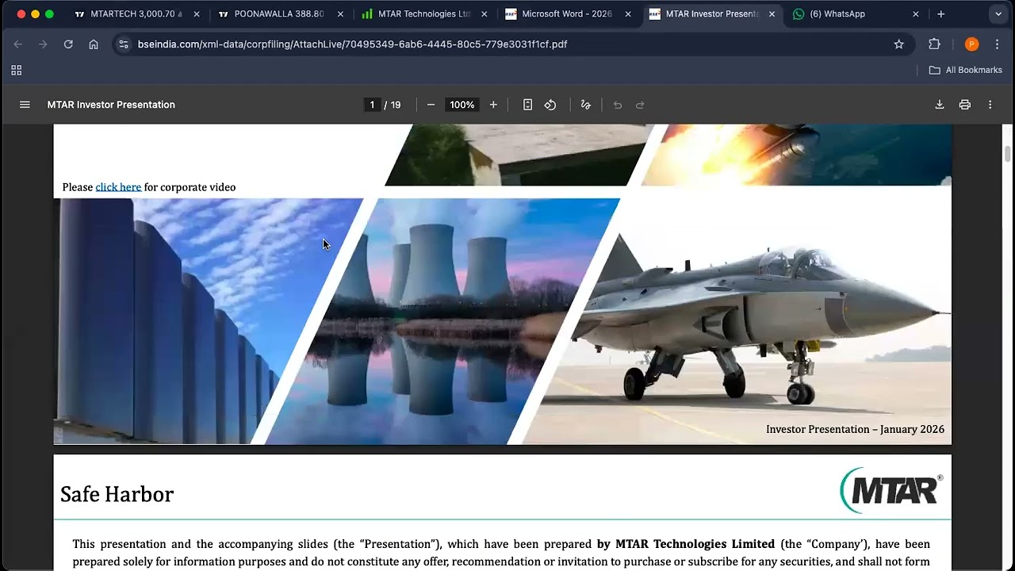The height and width of the screenshot is (571, 1015).
Task: Click 'Investor Presentation – January 2026' caption
Action: coord(855,429)
